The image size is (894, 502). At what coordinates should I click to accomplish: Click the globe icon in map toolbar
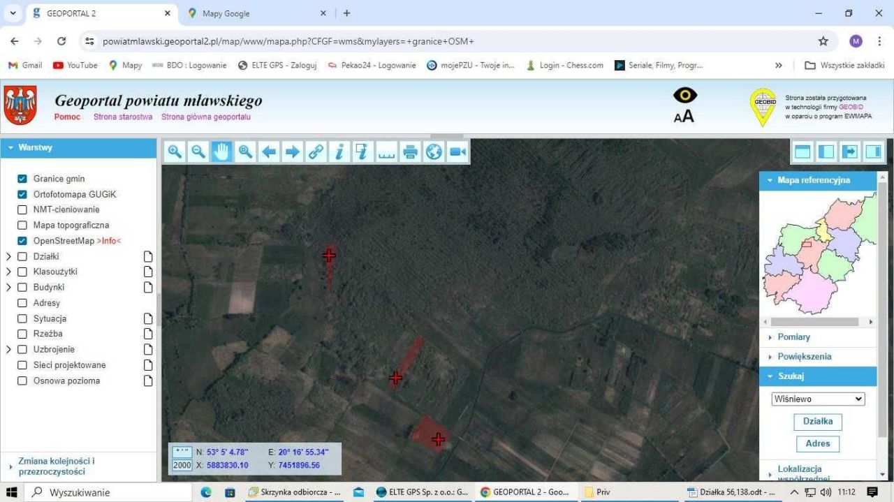point(434,152)
